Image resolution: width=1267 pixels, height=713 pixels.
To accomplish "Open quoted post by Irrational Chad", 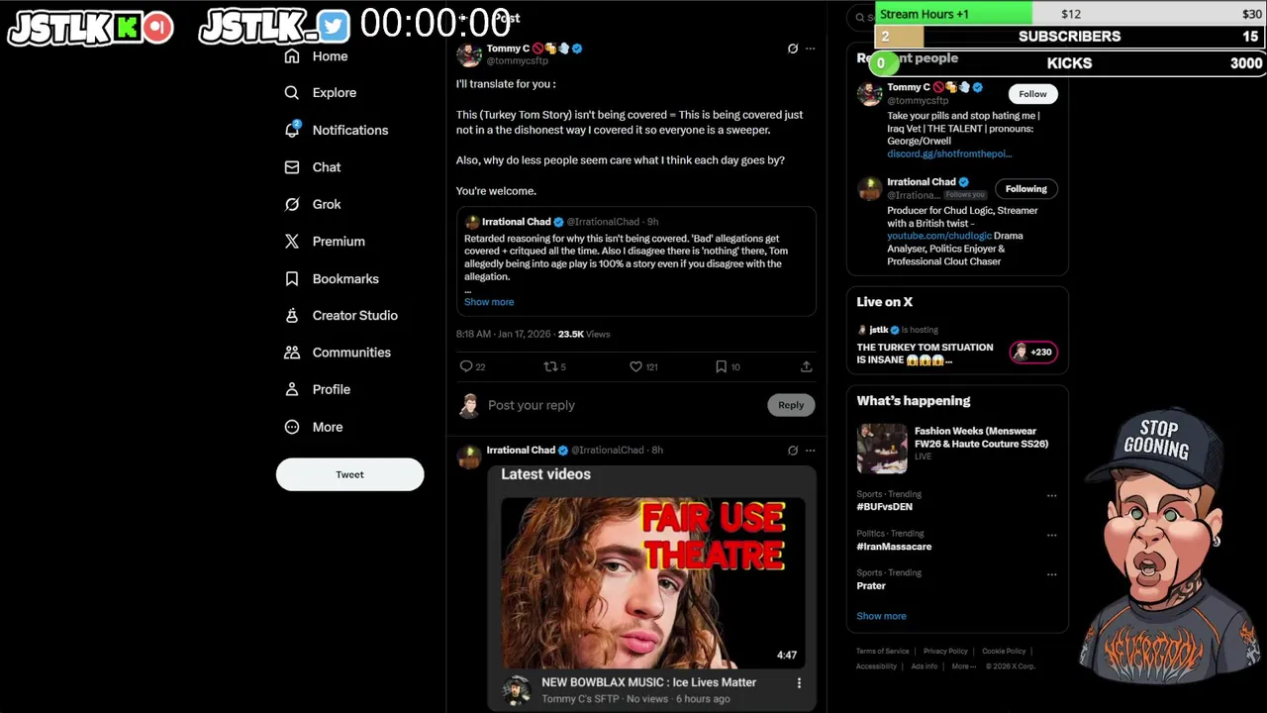I will 635,261.
